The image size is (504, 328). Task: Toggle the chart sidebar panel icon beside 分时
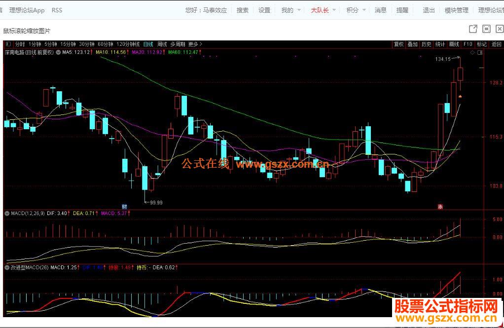point(8,44)
